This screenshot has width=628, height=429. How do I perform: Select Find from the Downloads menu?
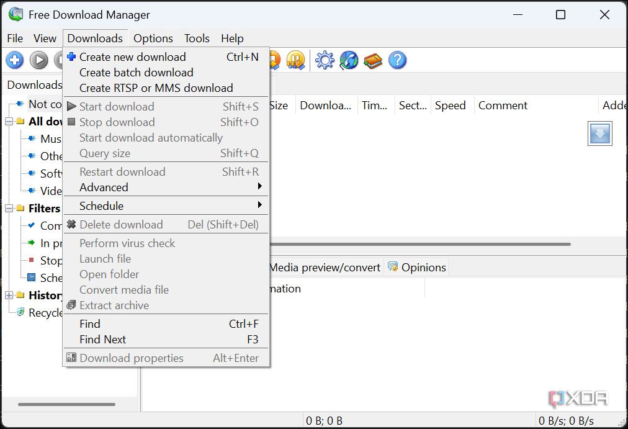(x=166, y=323)
